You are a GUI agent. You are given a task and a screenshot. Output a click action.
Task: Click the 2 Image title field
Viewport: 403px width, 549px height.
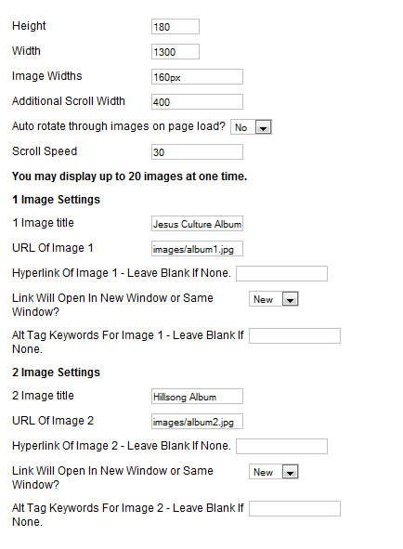point(197,397)
